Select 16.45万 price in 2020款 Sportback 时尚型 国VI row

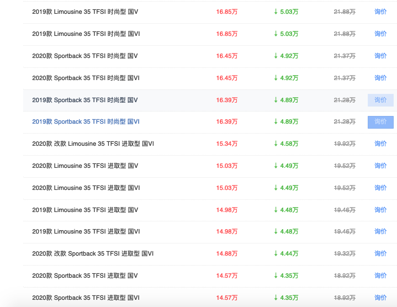(x=227, y=78)
